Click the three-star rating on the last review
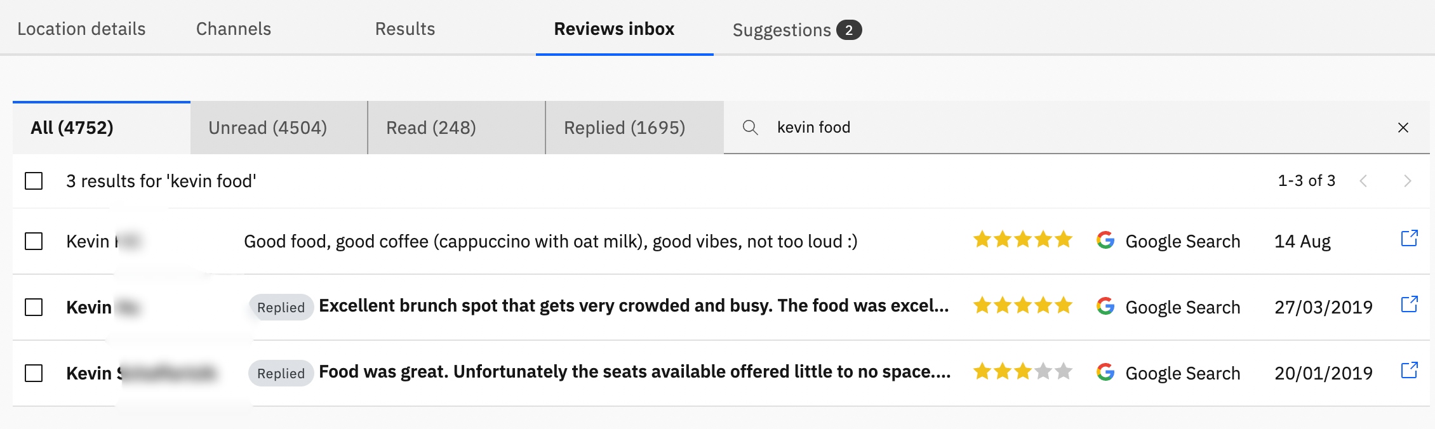The height and width of the screenshot is (429, 1435). [1023, 371]
